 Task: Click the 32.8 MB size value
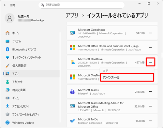(140, 106)
